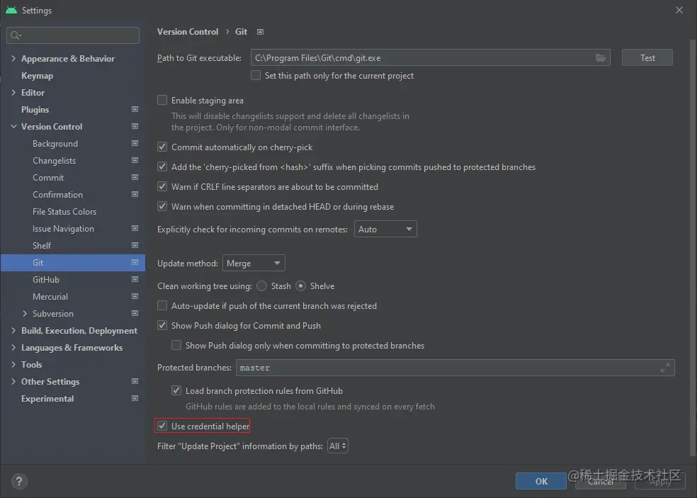The height and width of the screenshot is (498, 697).
Task: Select the Mercurial settings entry
Action: point(50,297)
